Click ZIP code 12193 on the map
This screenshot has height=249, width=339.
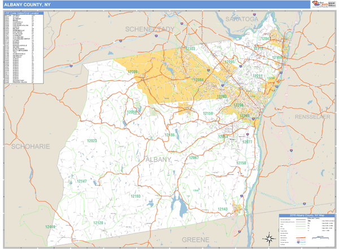point(136,196)
